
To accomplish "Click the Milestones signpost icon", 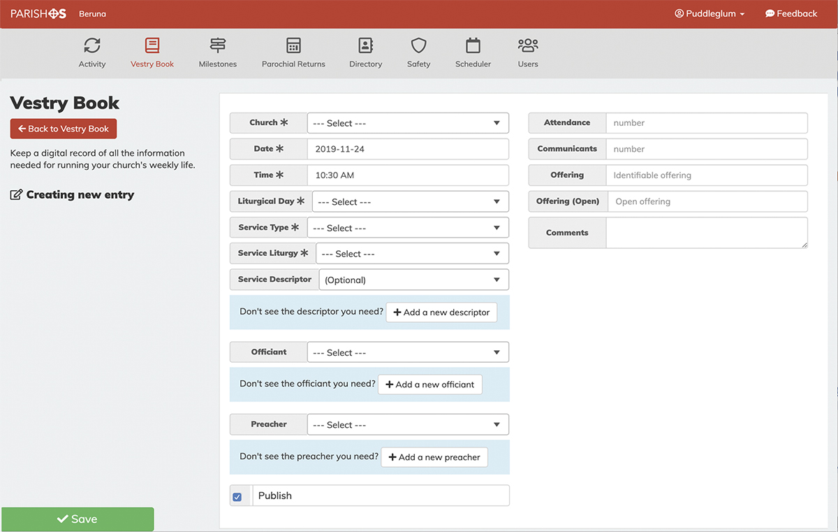I will [218, 46].
